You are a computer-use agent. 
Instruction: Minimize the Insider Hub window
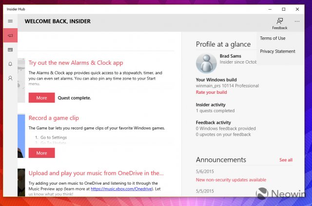point(270,9)
